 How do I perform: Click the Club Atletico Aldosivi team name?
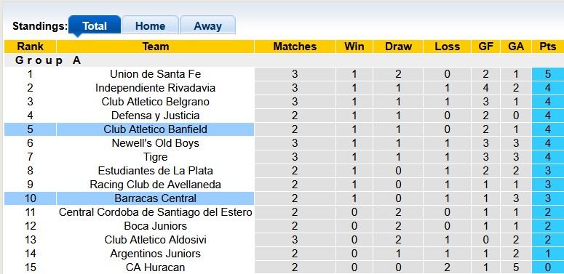(156, 240)
